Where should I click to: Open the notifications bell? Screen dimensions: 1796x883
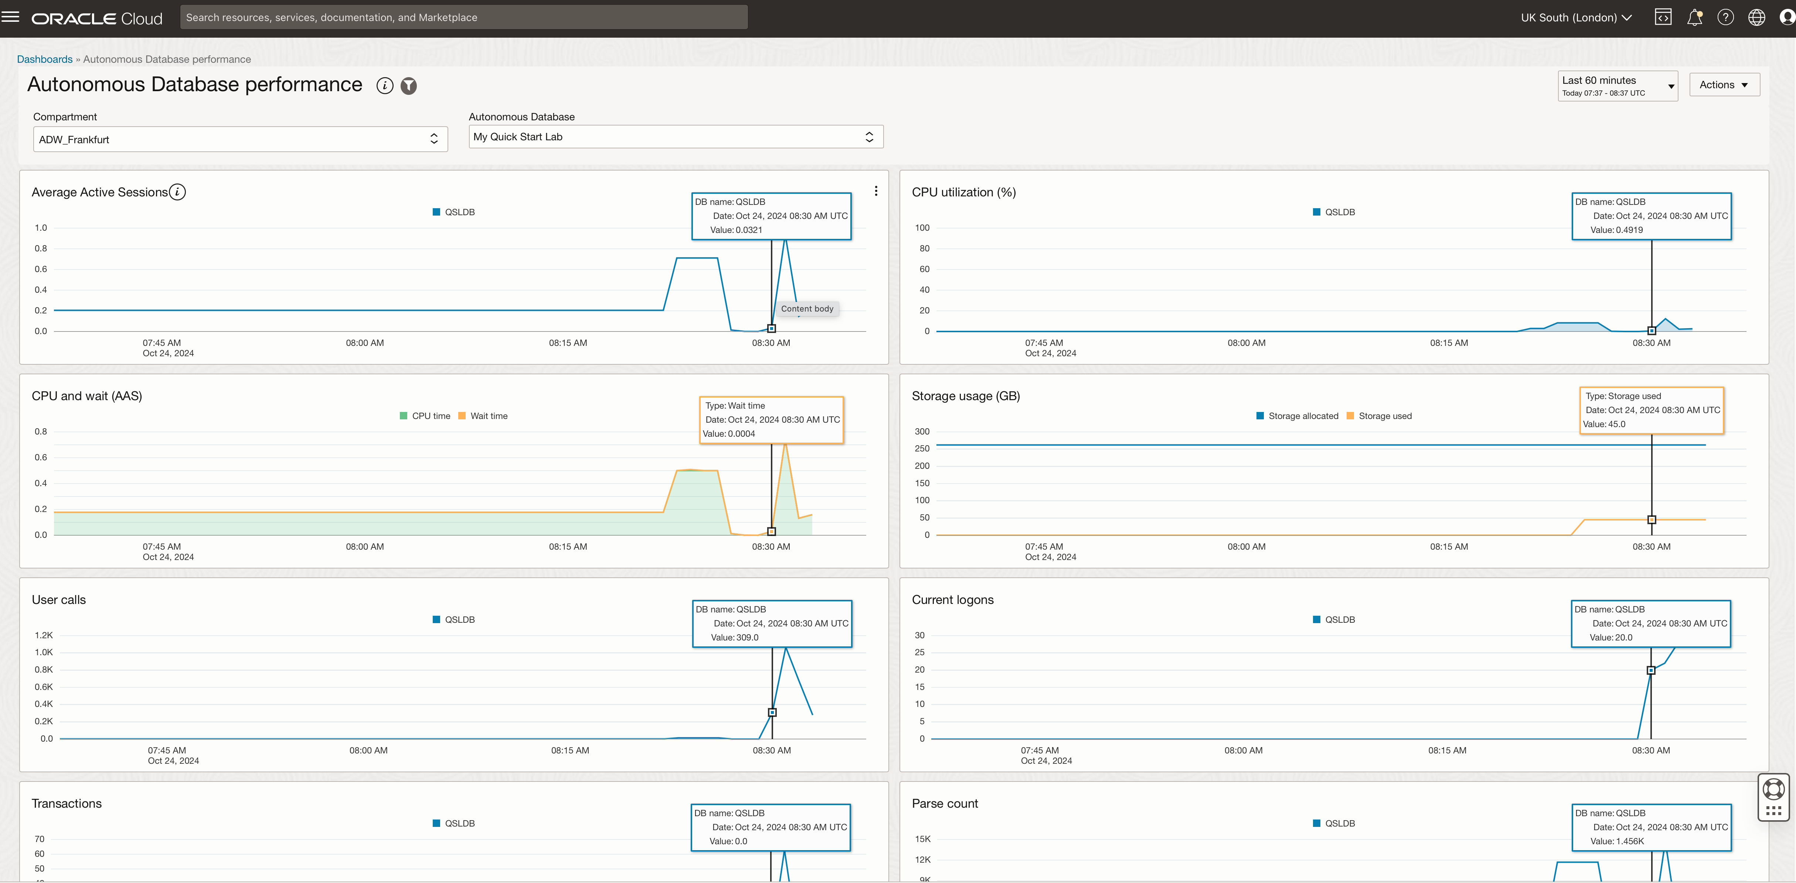click(x=1694, y=17)
